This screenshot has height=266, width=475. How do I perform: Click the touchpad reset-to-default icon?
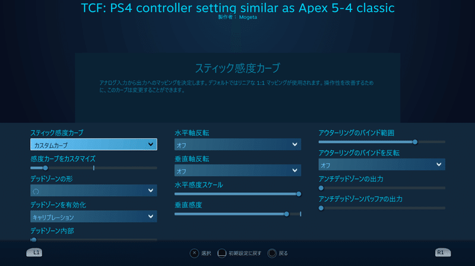point(222,254)
